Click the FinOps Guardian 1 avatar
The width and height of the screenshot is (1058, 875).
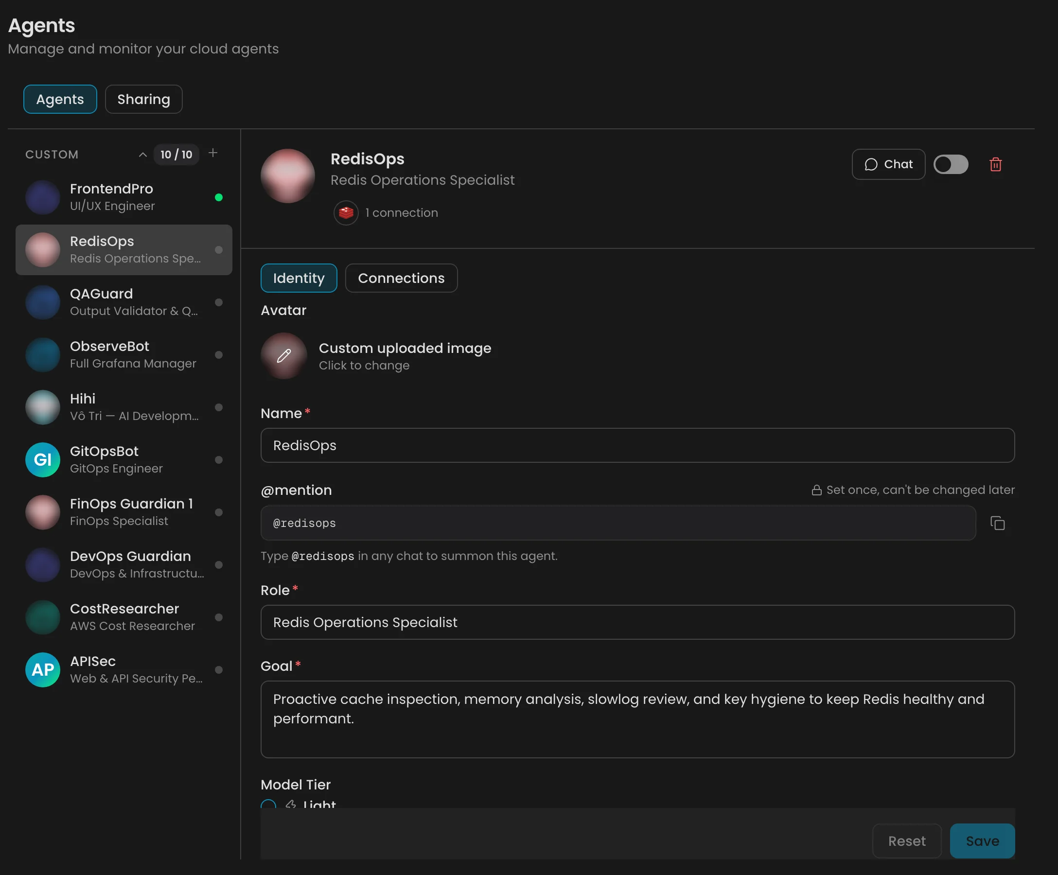tap(43, 512)
